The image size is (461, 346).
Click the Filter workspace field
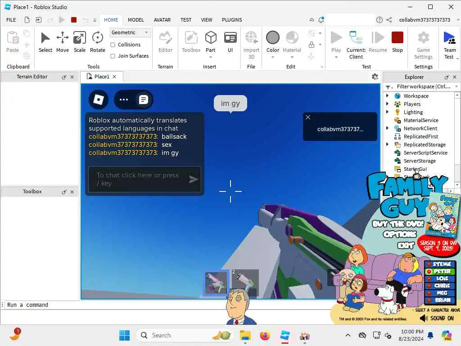pyautogui.click(x=423, y=86)
